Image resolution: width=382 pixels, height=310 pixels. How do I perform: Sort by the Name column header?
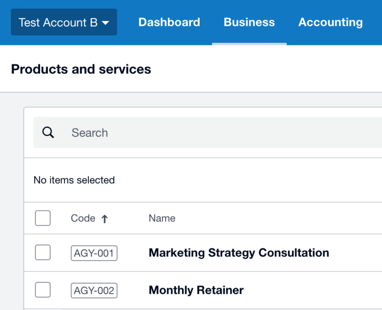[162, 218]
